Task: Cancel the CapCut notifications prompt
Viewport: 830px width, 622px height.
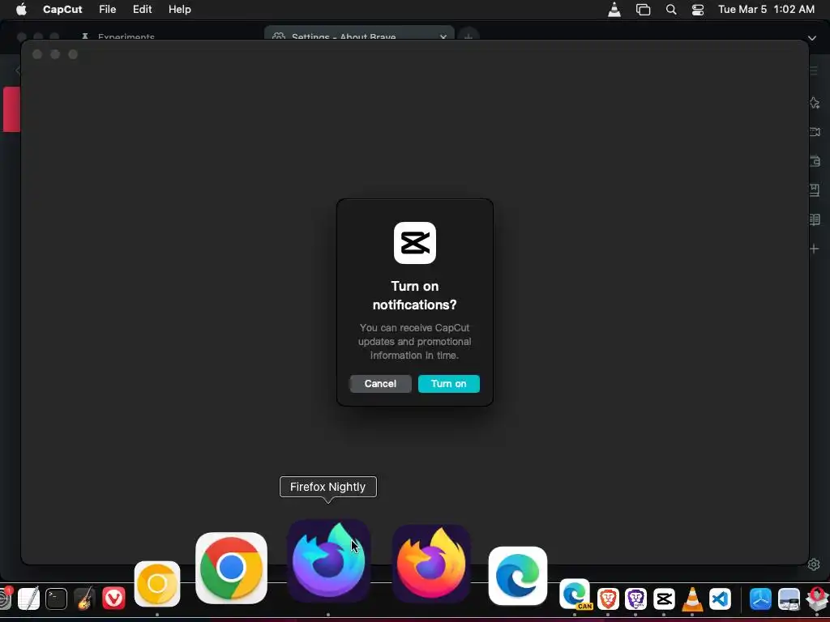Action: (x=380, y=383)
